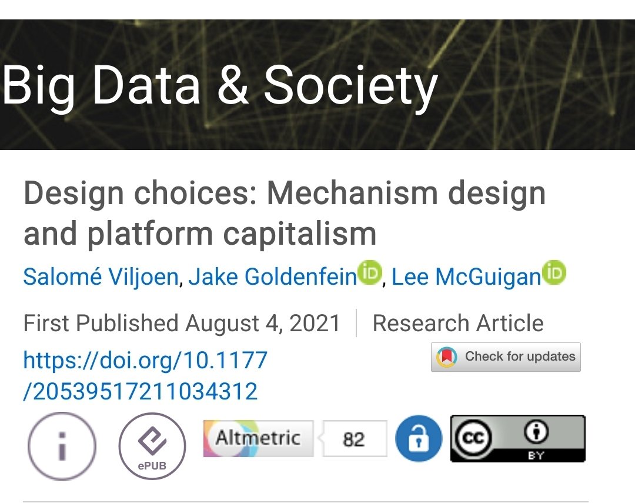
Task: Click the Research Article type label
Action: pos(458,324)
